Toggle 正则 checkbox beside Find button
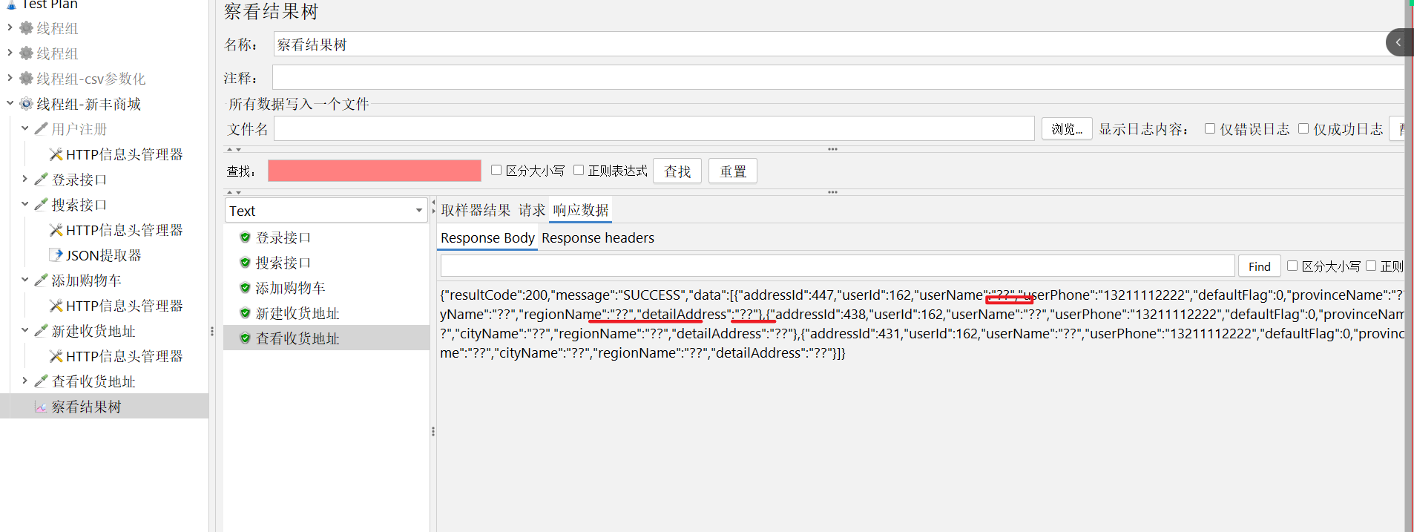Image resolution: width=1414 pixels, height=532 pixels. tap(1371, 266)
